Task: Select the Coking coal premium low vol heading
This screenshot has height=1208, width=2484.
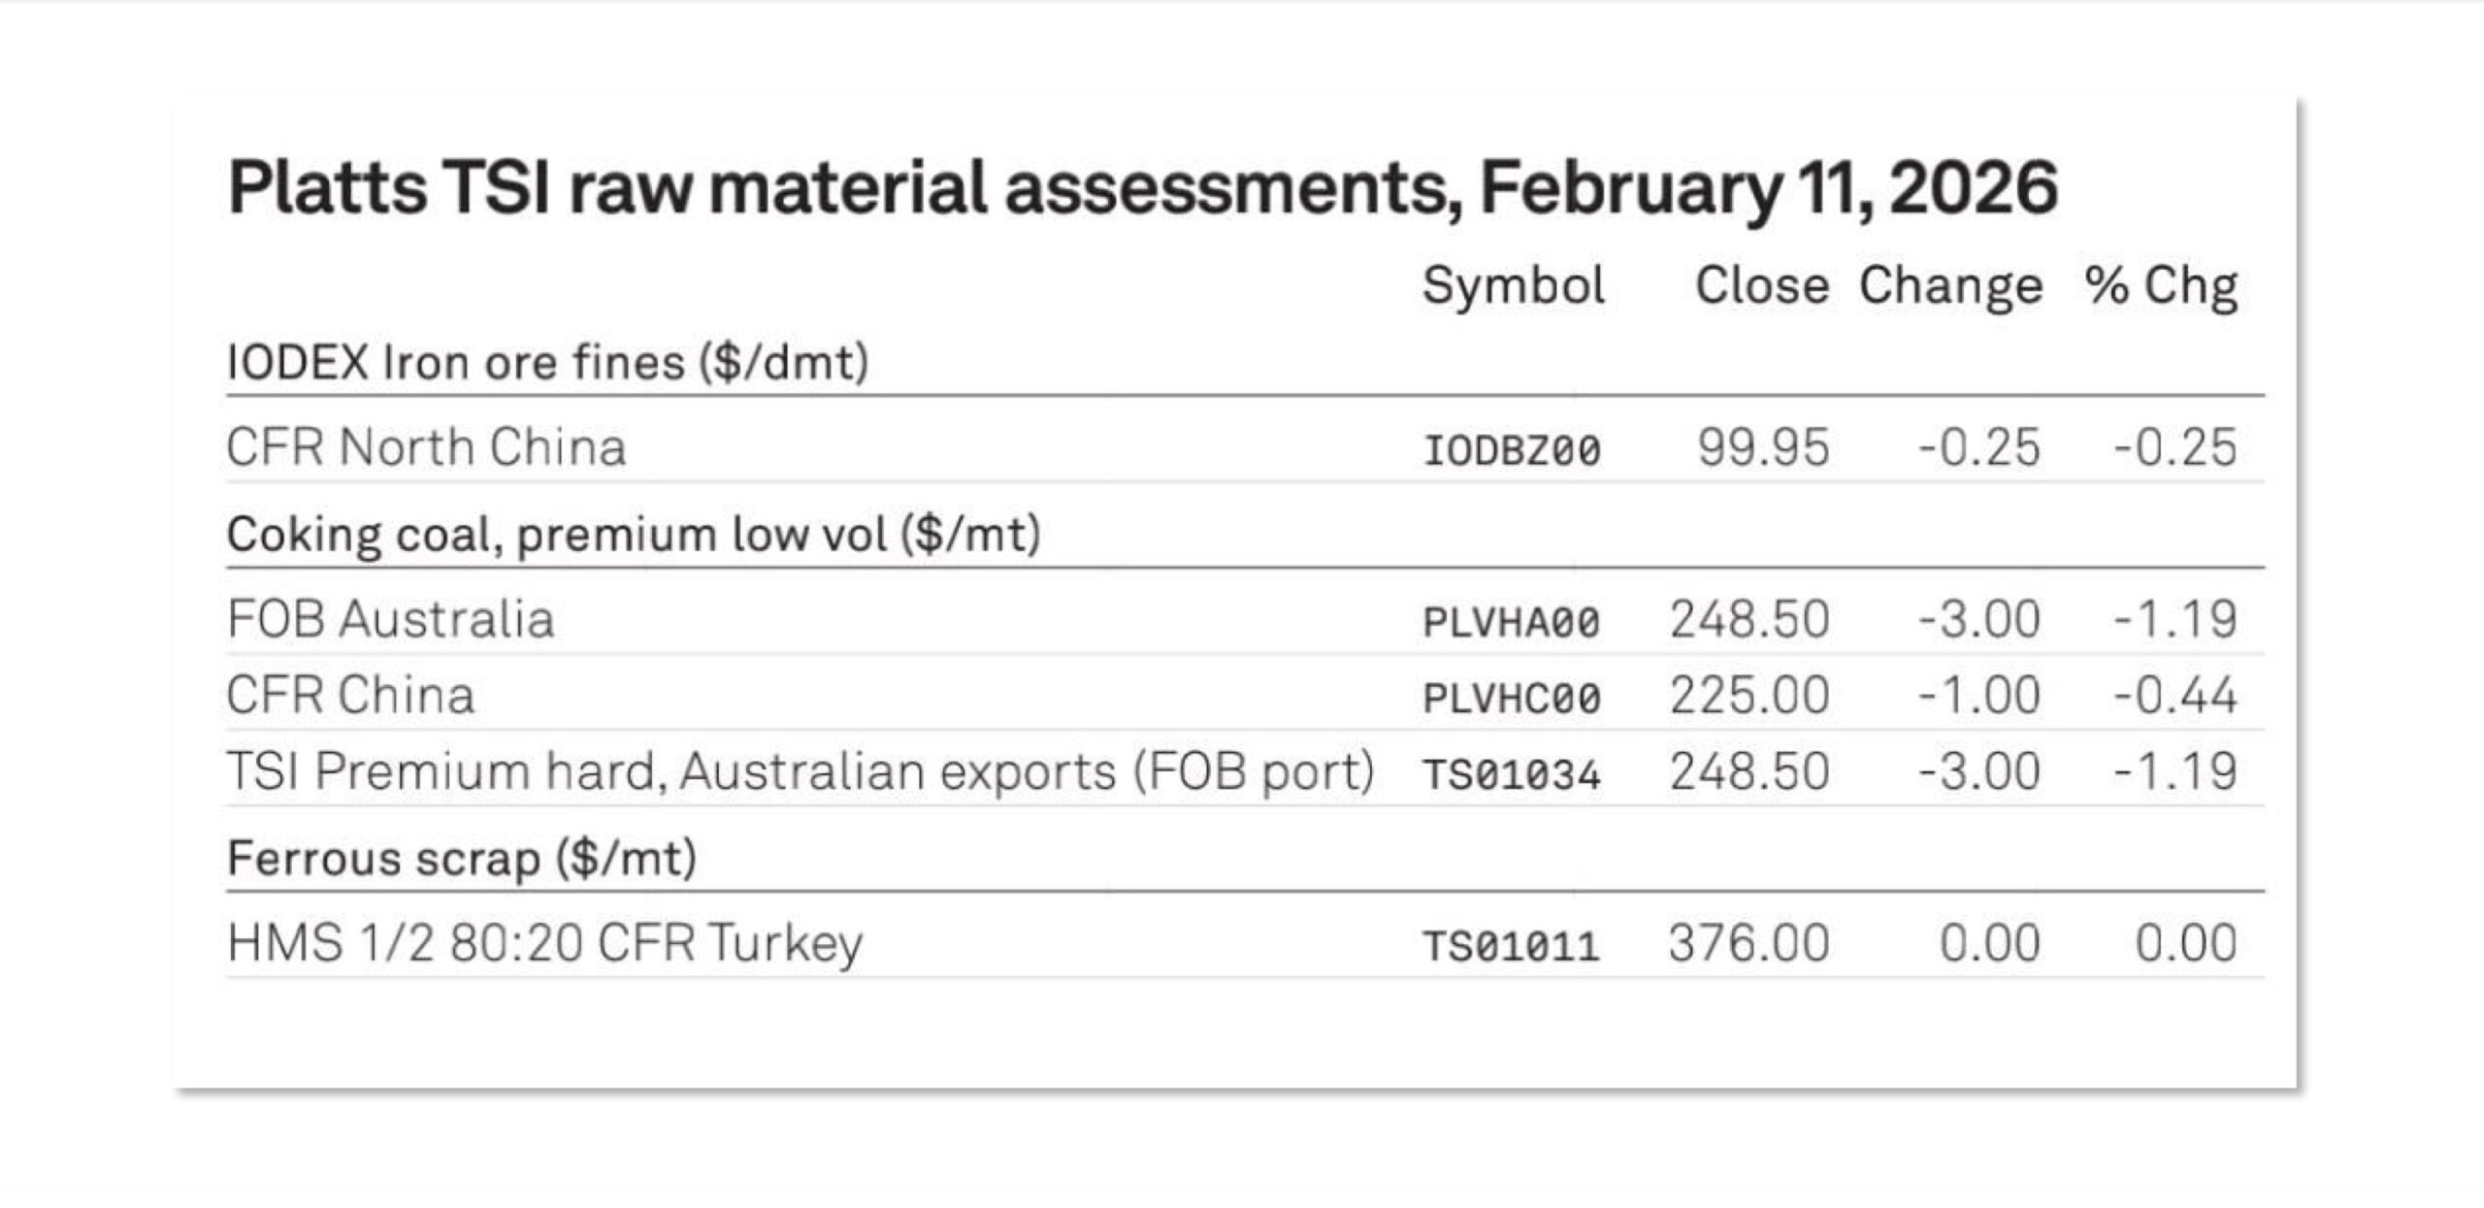Action: [x=634, y=535]
